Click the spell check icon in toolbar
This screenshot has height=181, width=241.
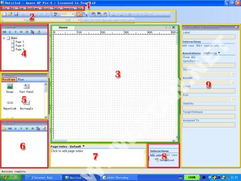pyautogui.click(x=55, y=14)
